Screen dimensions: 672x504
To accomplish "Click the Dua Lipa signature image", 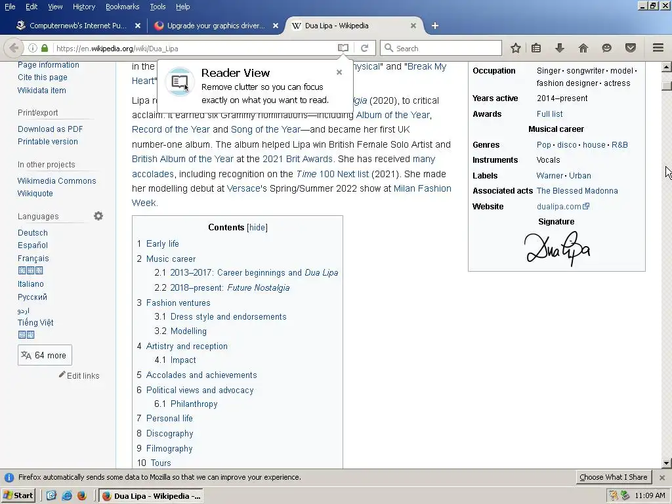I will (x=557, y=249).
